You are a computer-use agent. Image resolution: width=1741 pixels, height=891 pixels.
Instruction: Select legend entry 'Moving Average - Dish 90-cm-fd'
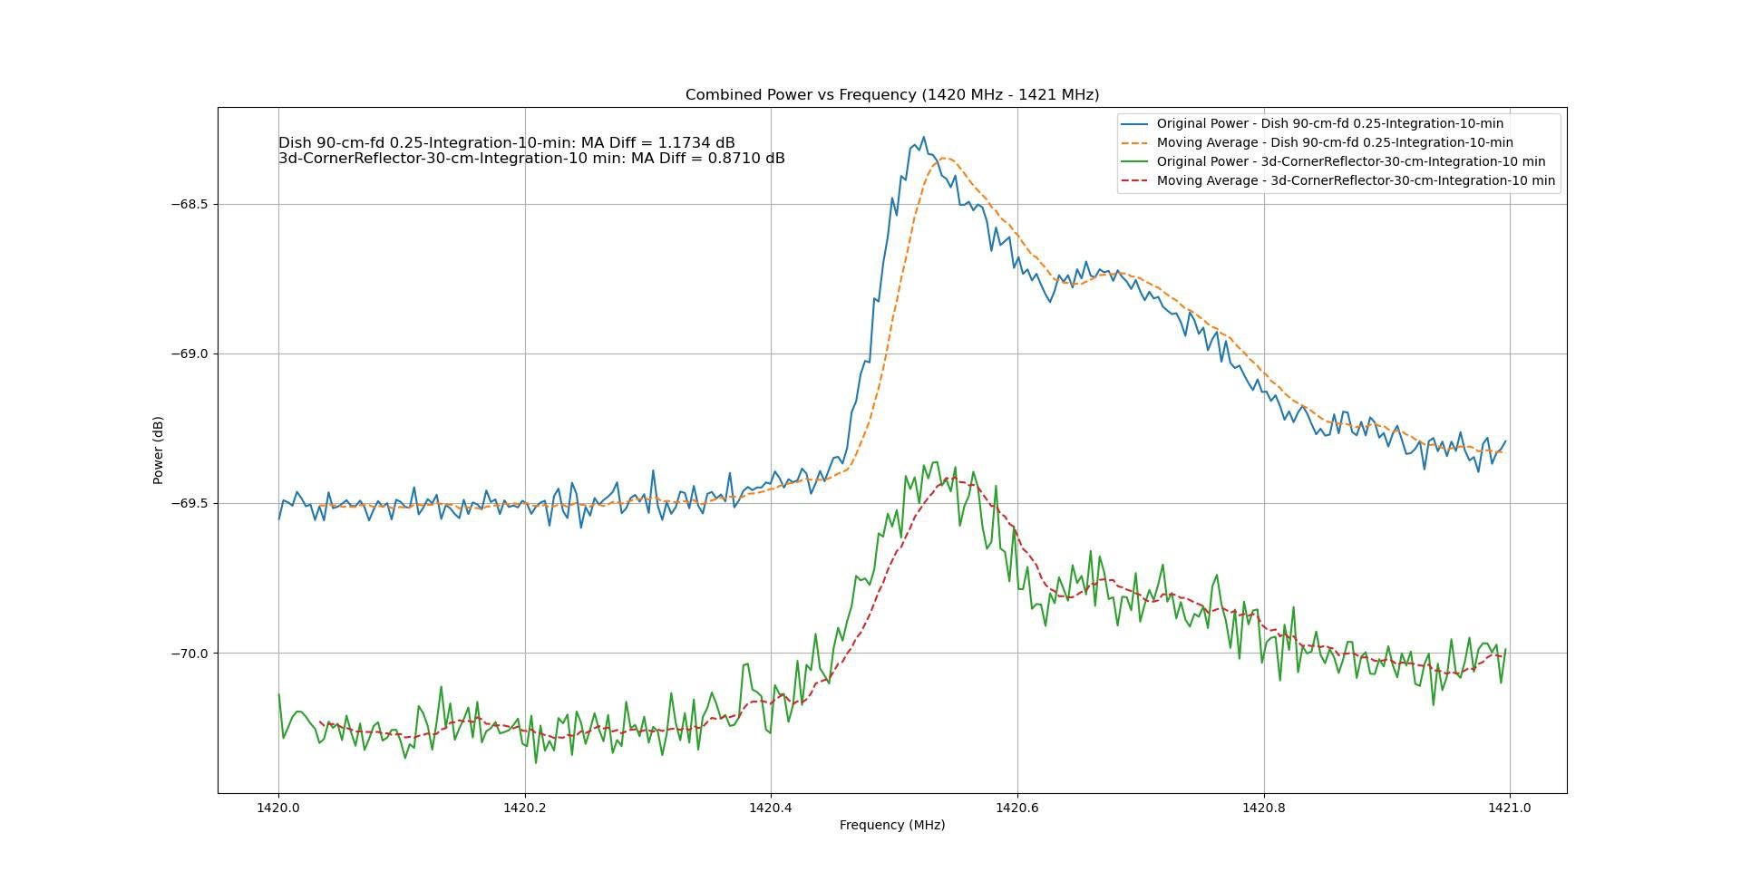point(1335,142)
